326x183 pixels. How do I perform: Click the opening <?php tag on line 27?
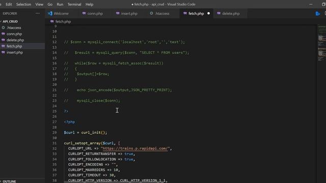click(69, 122)
